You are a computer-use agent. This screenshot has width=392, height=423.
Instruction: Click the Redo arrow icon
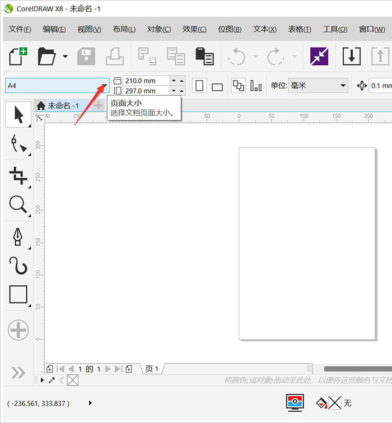[x=276, y=57]
